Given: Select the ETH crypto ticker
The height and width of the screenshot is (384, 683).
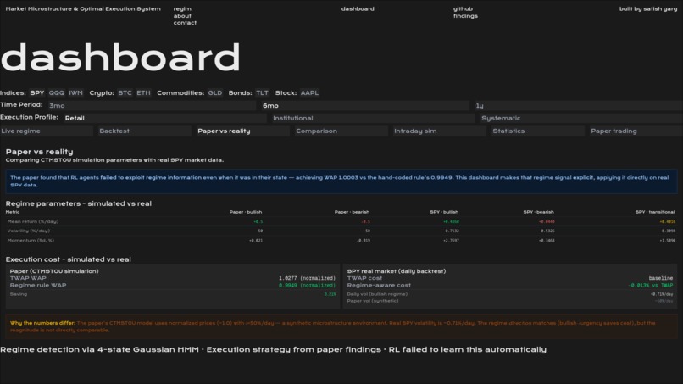Looking at the screenshot, I should (x=143, y=93).
